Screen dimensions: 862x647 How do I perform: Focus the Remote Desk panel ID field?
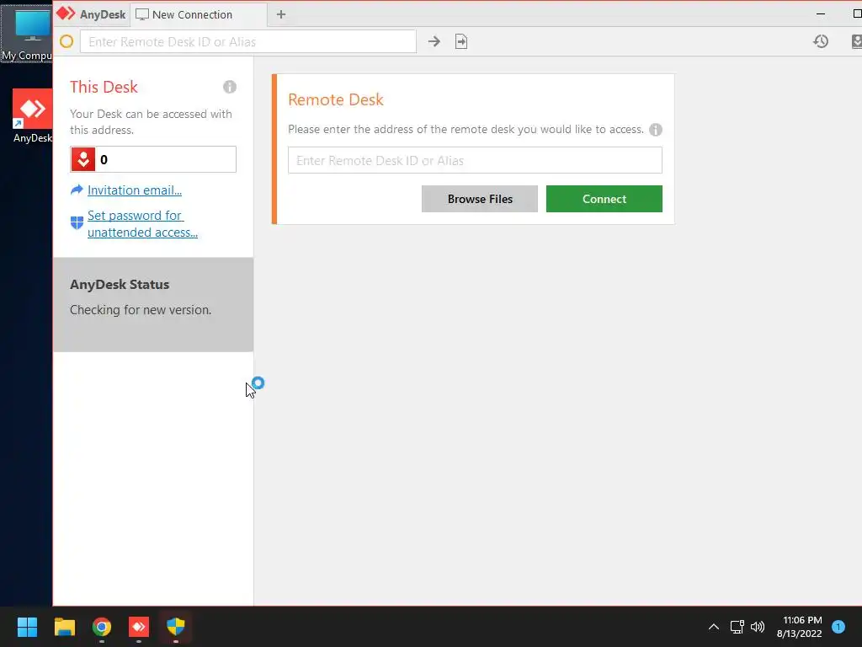[x=475, y=160]
